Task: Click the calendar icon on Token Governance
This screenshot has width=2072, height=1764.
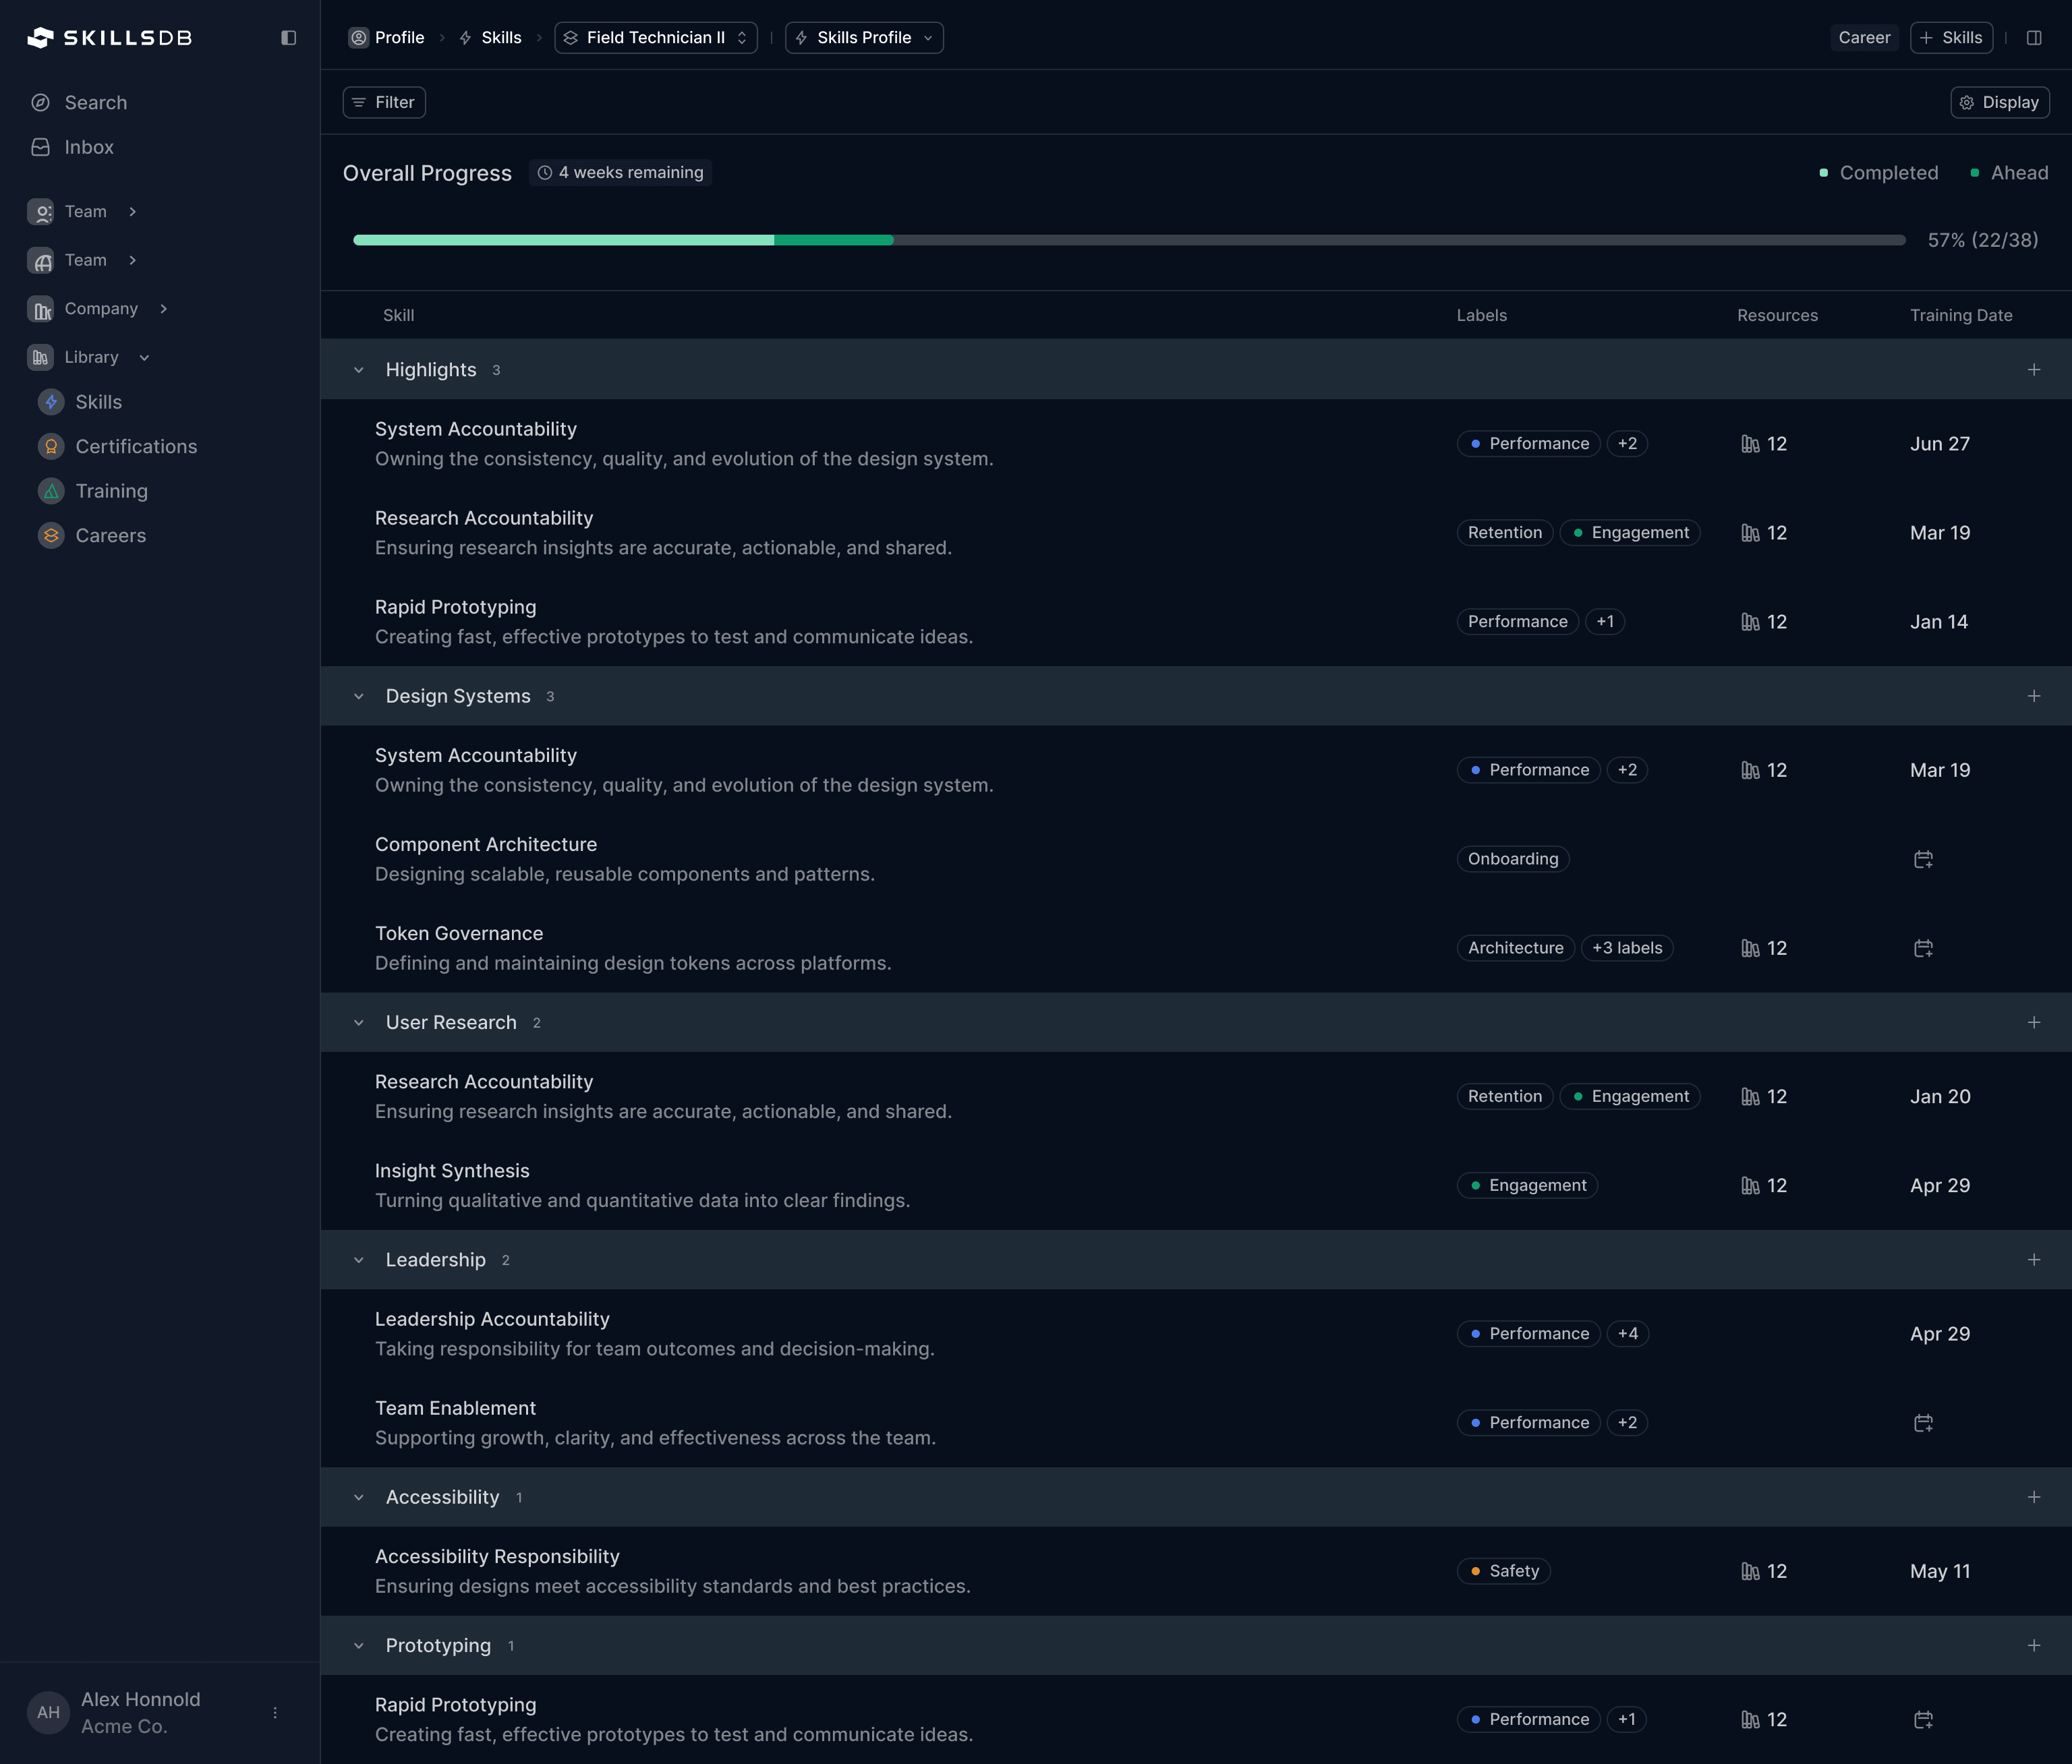Action: [x=1922, y=948]
